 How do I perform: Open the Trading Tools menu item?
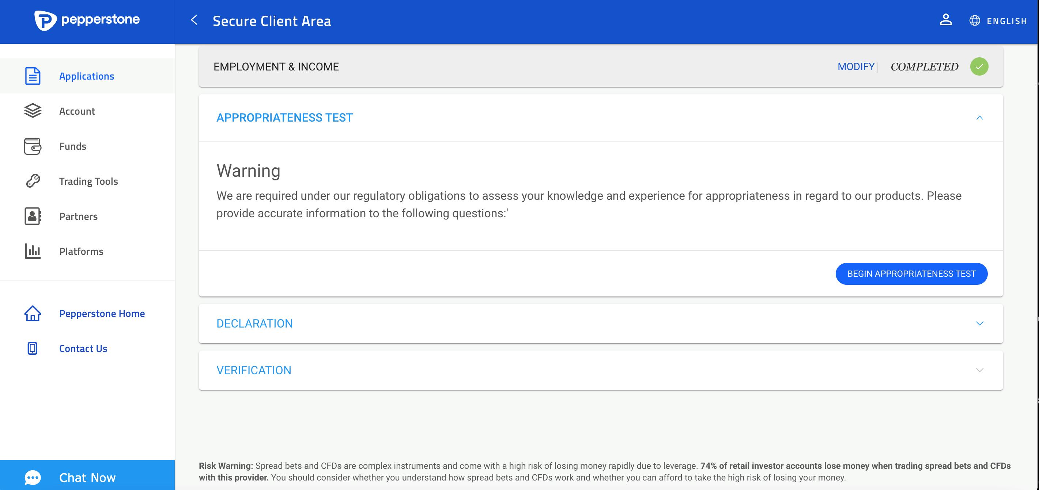(87, 181)
